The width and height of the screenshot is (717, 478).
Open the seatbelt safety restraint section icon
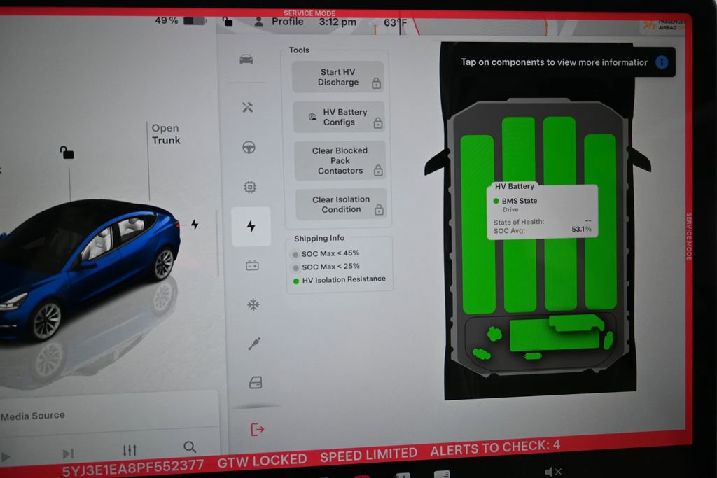pos(254,344)
